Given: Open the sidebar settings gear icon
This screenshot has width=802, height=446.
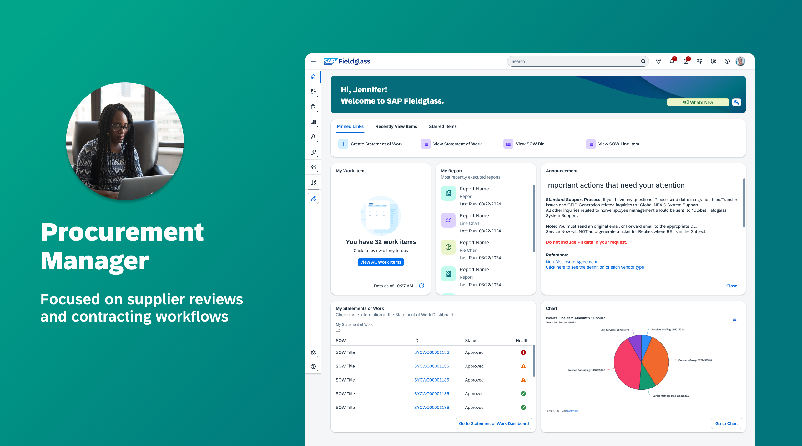Looking at the screenshot, I should (313, 353).
